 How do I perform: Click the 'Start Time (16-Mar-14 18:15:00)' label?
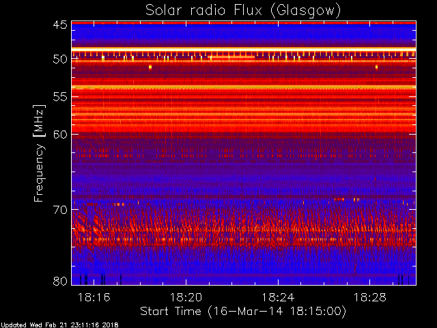(243, 311)
